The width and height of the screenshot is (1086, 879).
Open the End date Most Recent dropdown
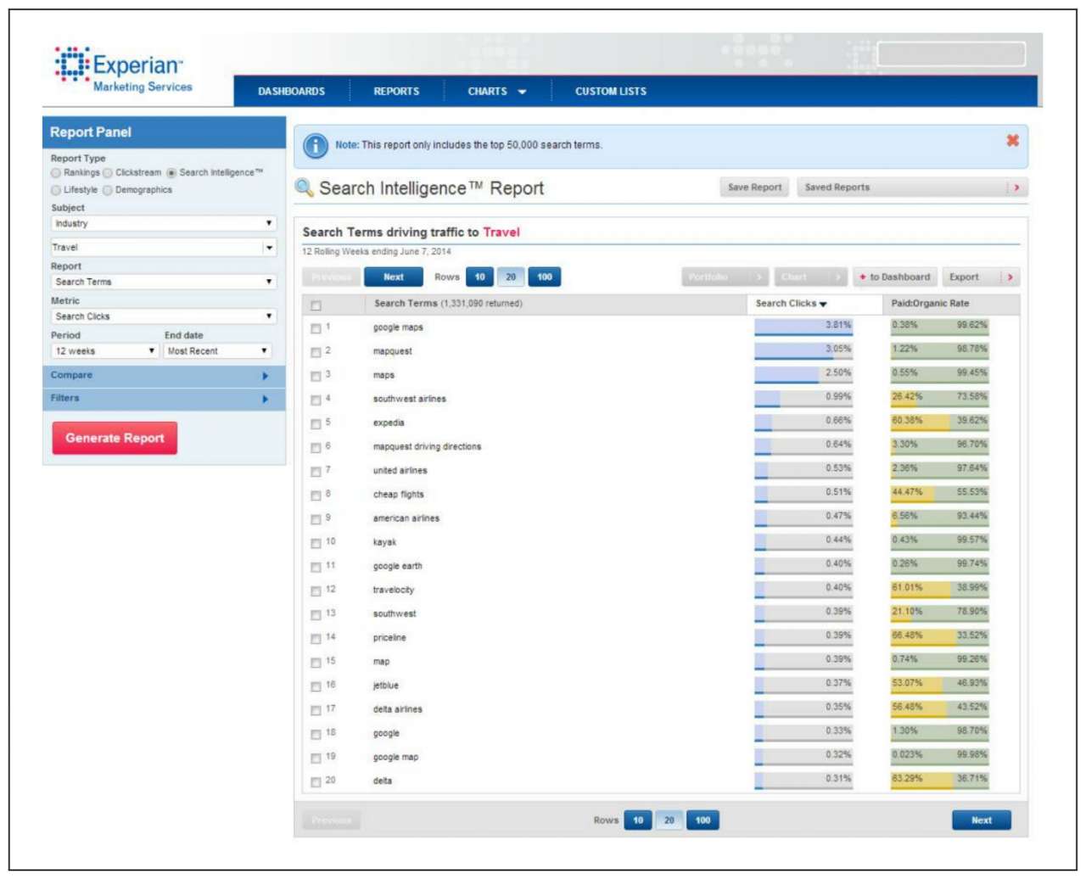click(217, 351)
